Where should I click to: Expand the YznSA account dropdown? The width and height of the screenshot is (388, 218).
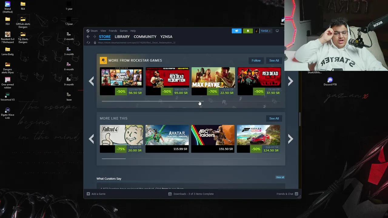pos(266,31)
